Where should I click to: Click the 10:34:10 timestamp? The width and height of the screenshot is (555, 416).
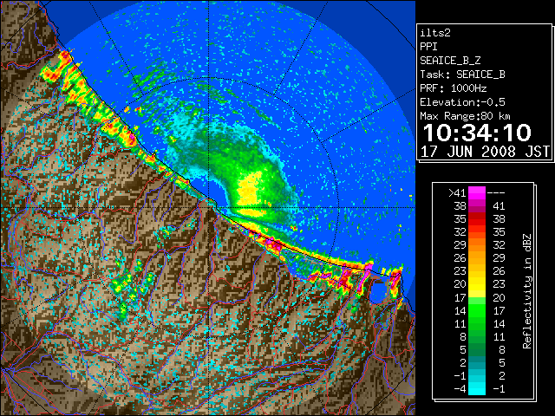477,133
